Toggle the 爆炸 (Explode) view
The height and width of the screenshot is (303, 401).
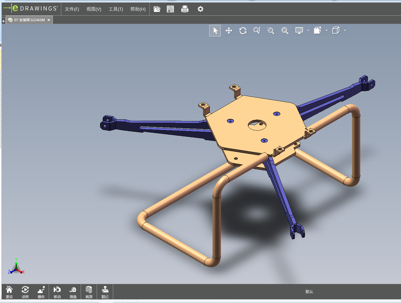click(41, 292)
